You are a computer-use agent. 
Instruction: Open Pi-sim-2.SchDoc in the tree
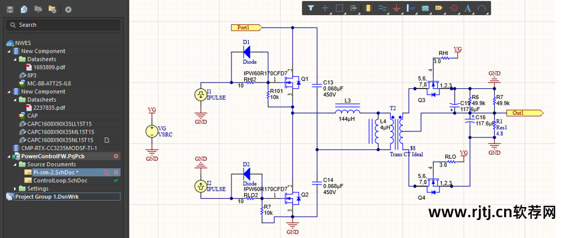[56, 173]
